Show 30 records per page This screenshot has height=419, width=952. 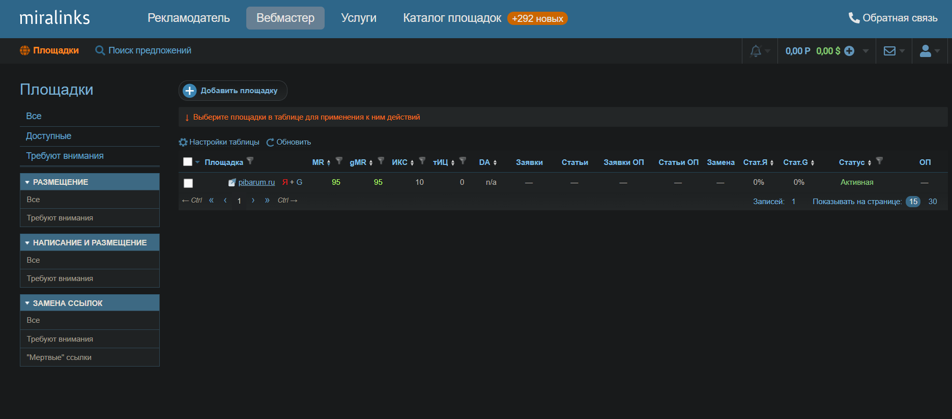coord(932,202)
